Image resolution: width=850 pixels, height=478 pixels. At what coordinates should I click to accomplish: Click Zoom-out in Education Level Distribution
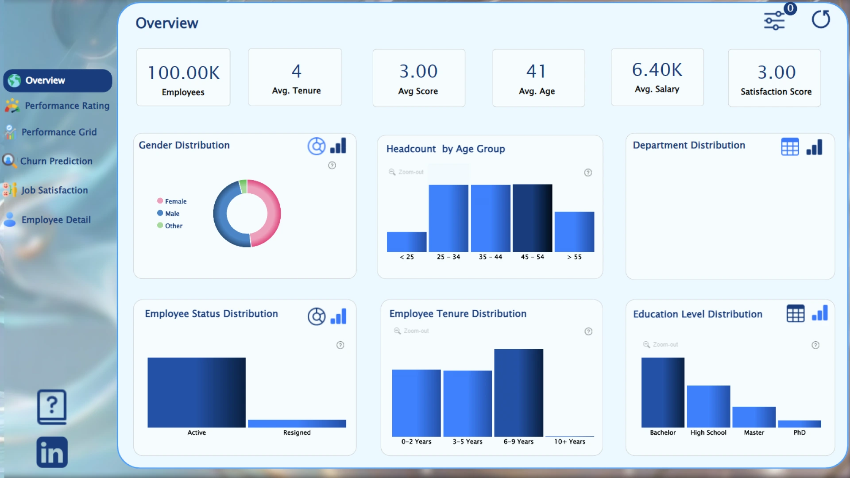661,345
